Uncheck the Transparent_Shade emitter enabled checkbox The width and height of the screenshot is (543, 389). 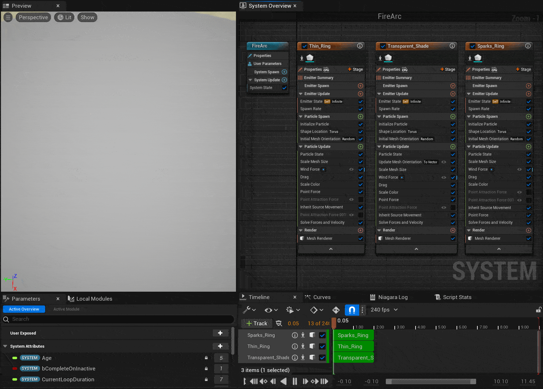pos(383,46)
